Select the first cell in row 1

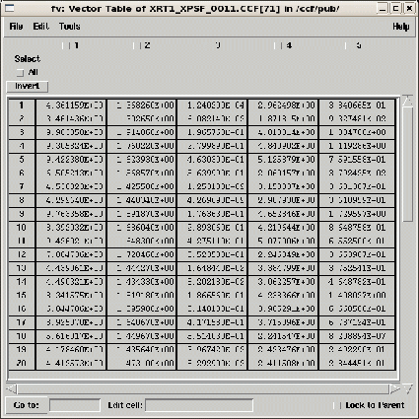pos(71,105)
